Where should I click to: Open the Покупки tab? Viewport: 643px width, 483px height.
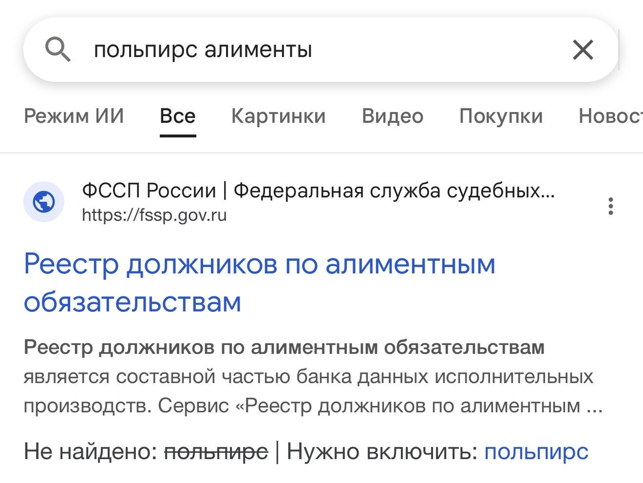click(501, 116)
